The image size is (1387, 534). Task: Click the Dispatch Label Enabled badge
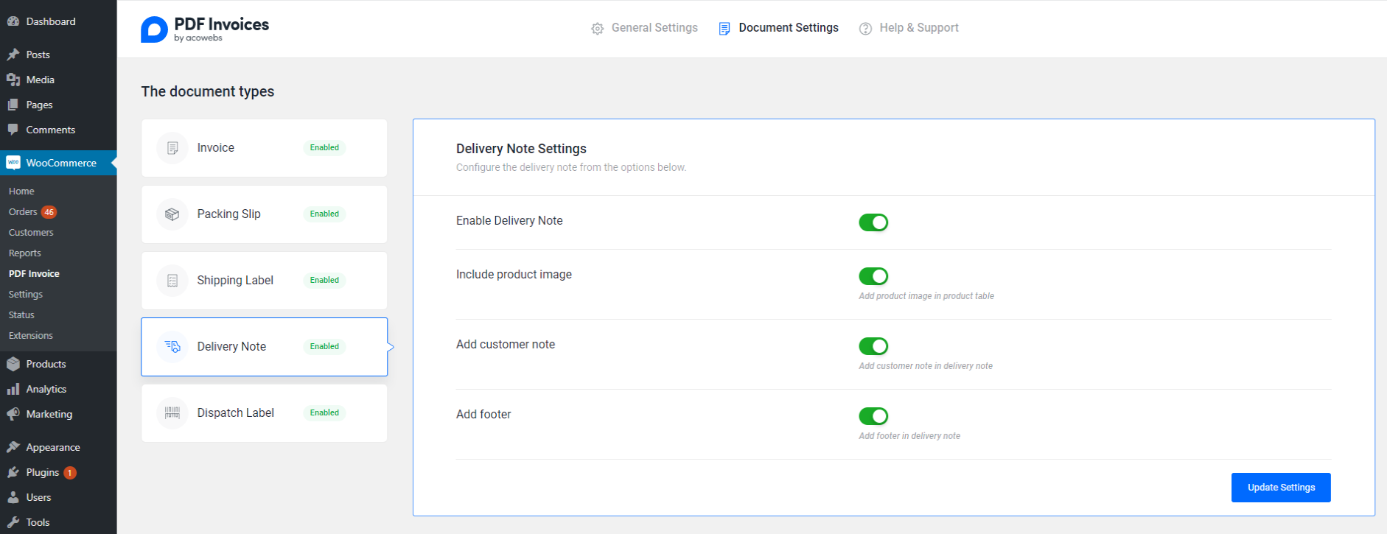coord(324,413)
